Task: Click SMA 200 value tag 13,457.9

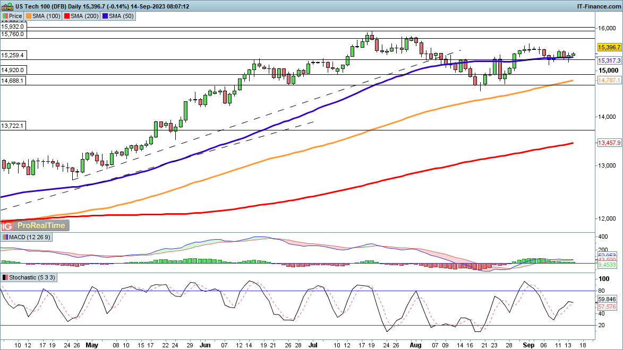Action: point(609,143)
